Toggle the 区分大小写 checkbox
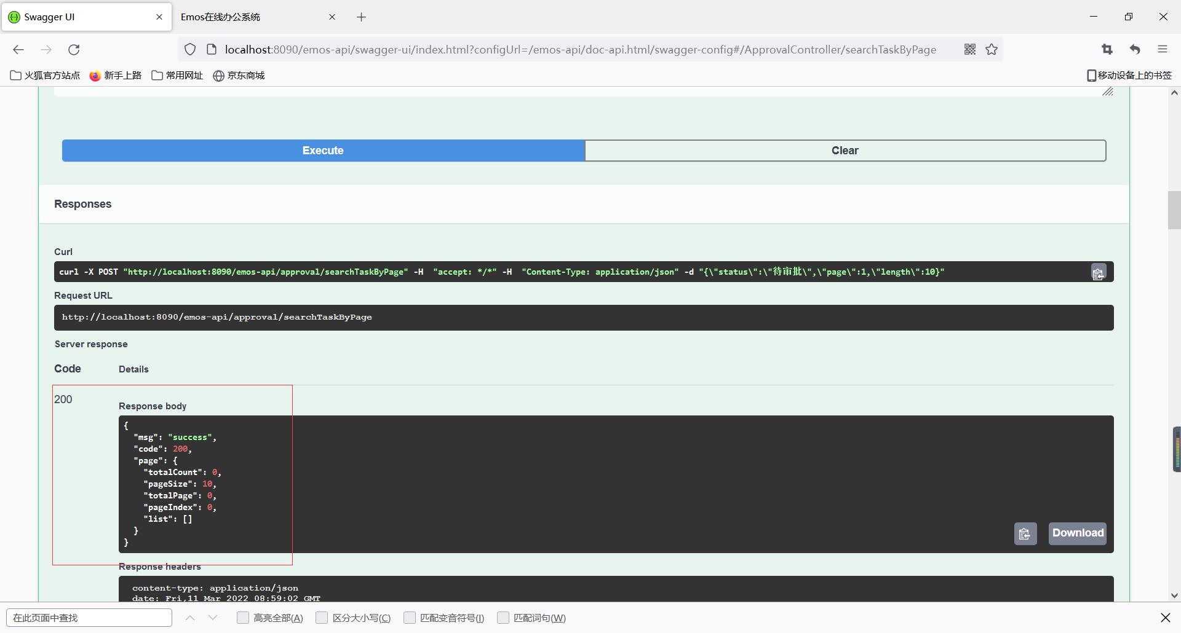The image size is (1181, 633). coord(322,618)
